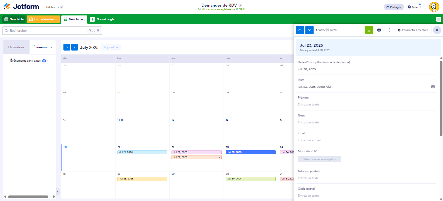Open the Motif du RDV option selector
The image size is (443, 201).
(x=319, y=159)
